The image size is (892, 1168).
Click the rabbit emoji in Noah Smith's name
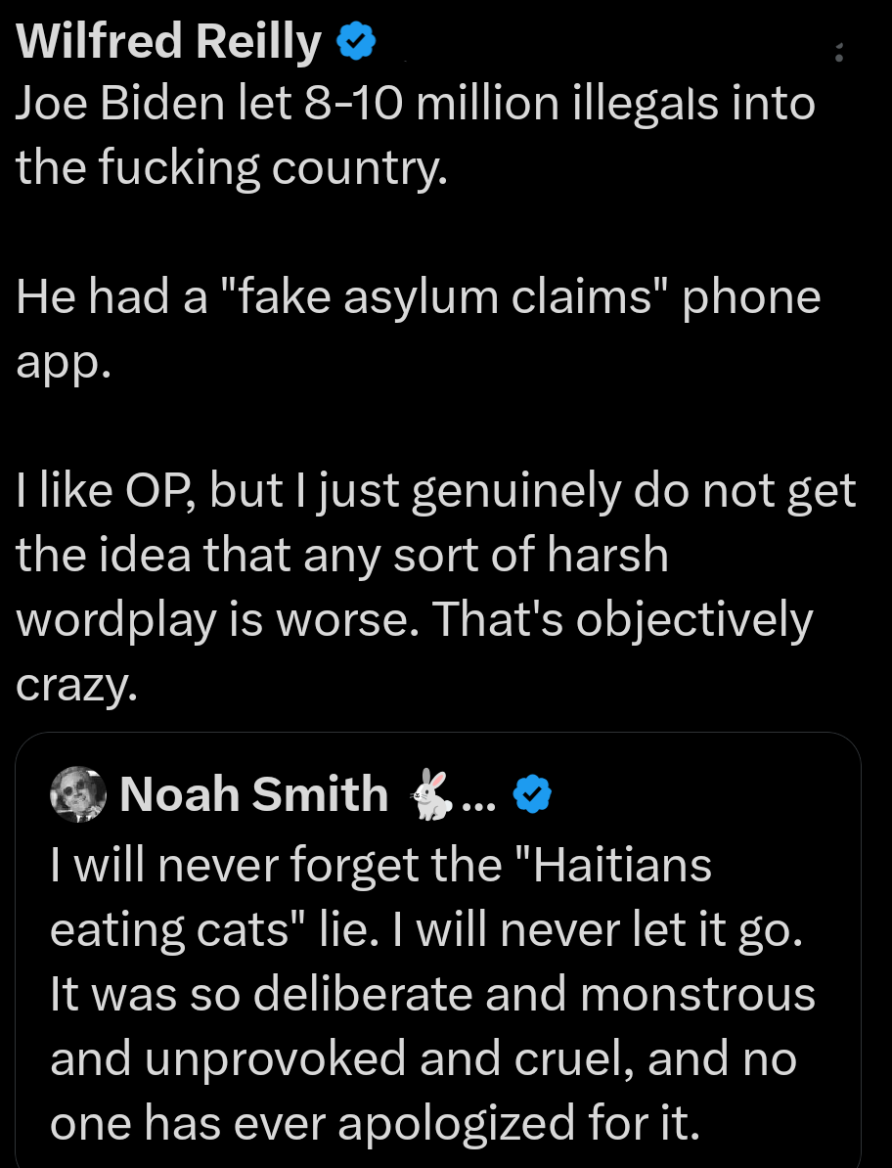pos(430,794)
